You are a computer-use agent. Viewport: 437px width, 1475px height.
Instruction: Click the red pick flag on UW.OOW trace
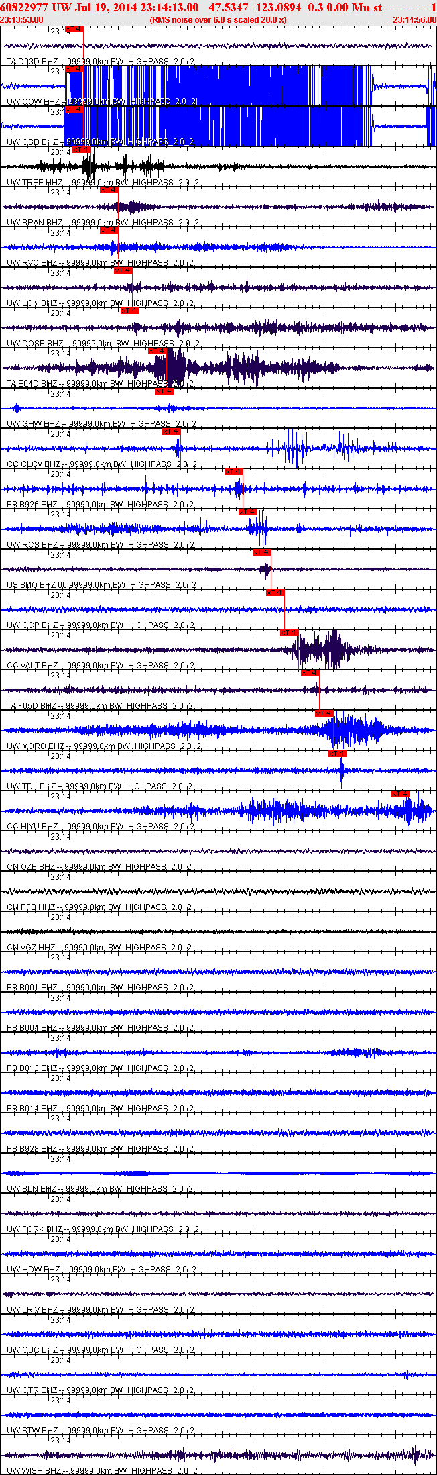point(74,69)
